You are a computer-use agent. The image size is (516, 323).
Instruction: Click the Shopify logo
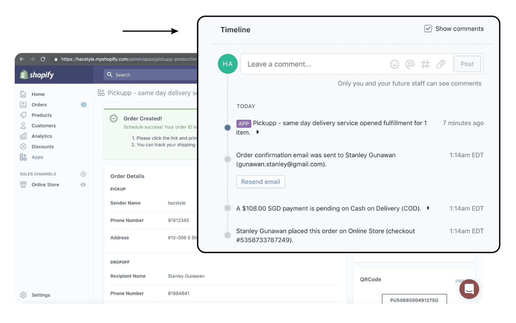37,75
